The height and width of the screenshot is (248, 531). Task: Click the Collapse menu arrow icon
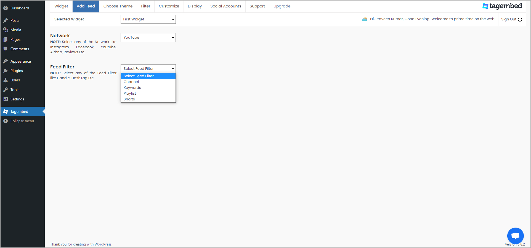tap(6, 121)
